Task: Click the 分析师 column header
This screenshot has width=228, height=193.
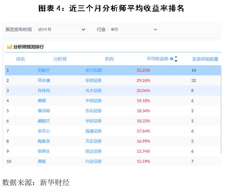Action: coord(60,59)
